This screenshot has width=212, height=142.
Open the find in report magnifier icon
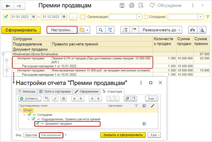(x=101, y=30)
